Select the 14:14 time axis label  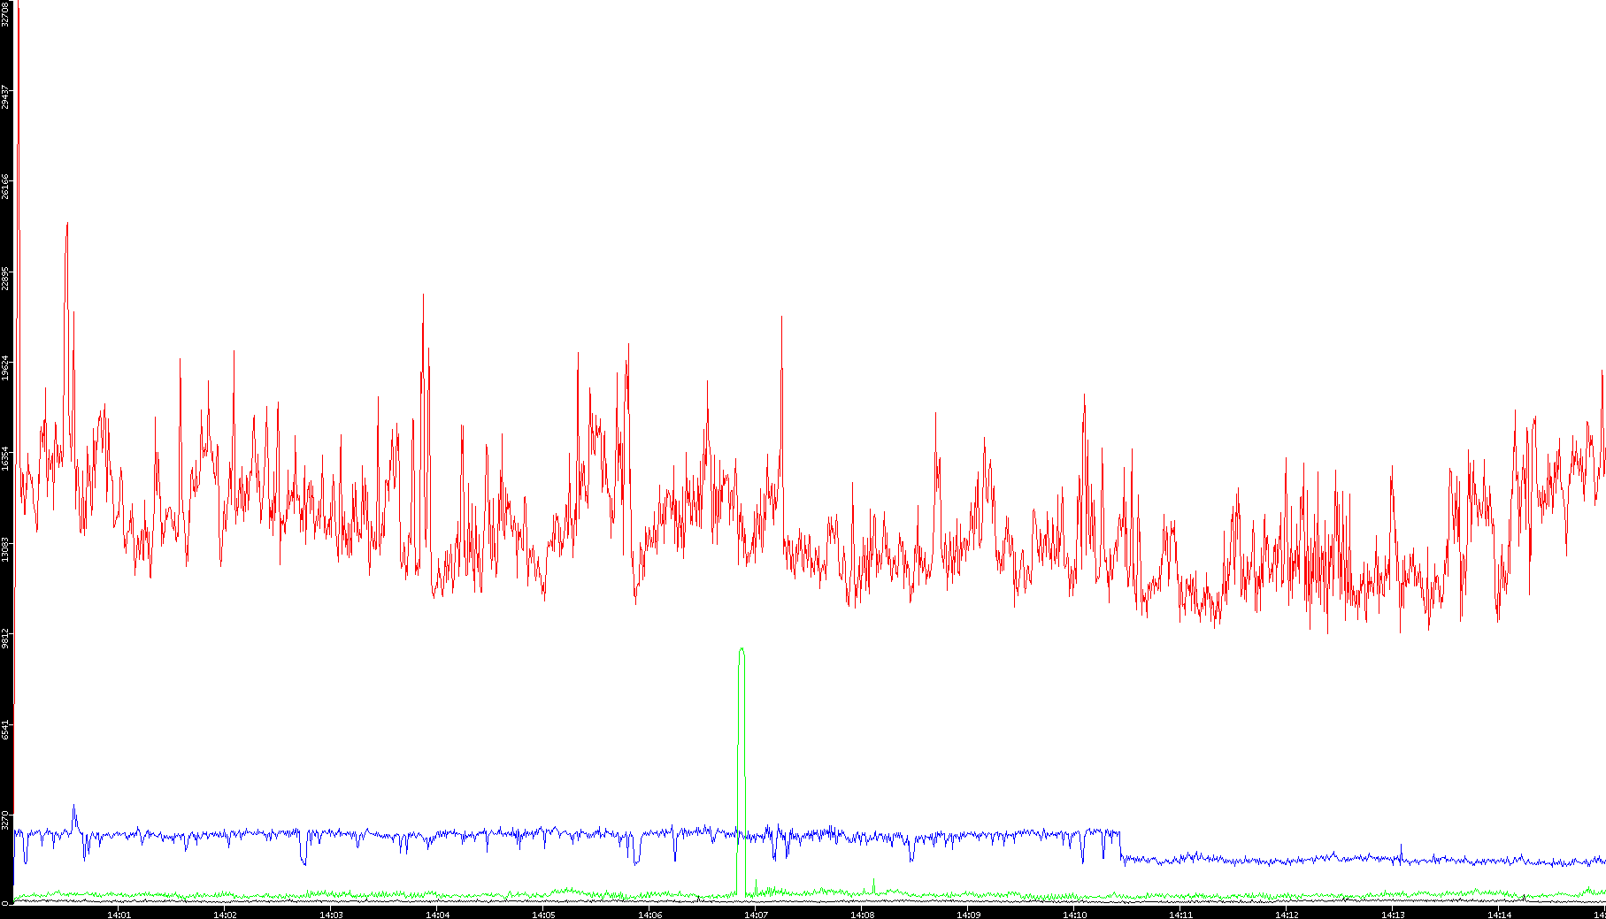(x=1500, y=915)
